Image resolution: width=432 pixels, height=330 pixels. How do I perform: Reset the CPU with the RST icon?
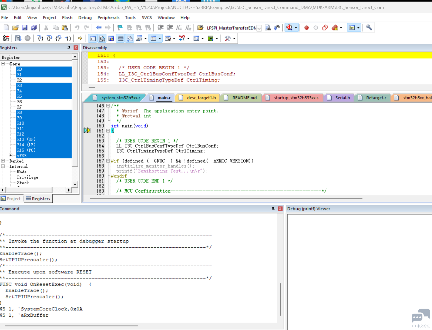coord(6,38)
